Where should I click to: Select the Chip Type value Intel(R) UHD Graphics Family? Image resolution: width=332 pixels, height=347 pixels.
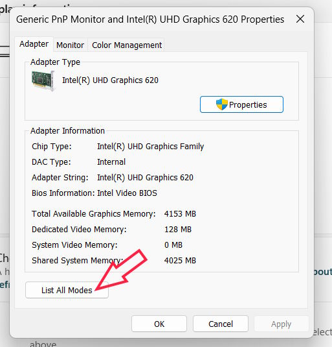tap(151, 147)
